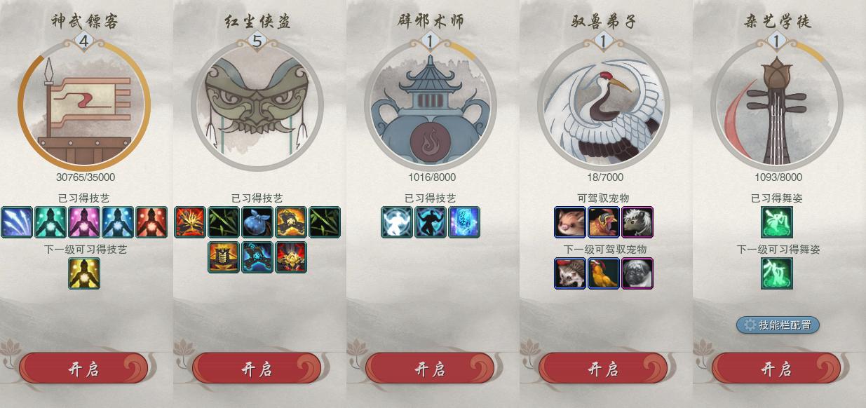This screenshot has width=866, height=408.
Task: Select the green dance pose under 已习得舞姿
Action: pyautogui.click(x=777, y=222)
